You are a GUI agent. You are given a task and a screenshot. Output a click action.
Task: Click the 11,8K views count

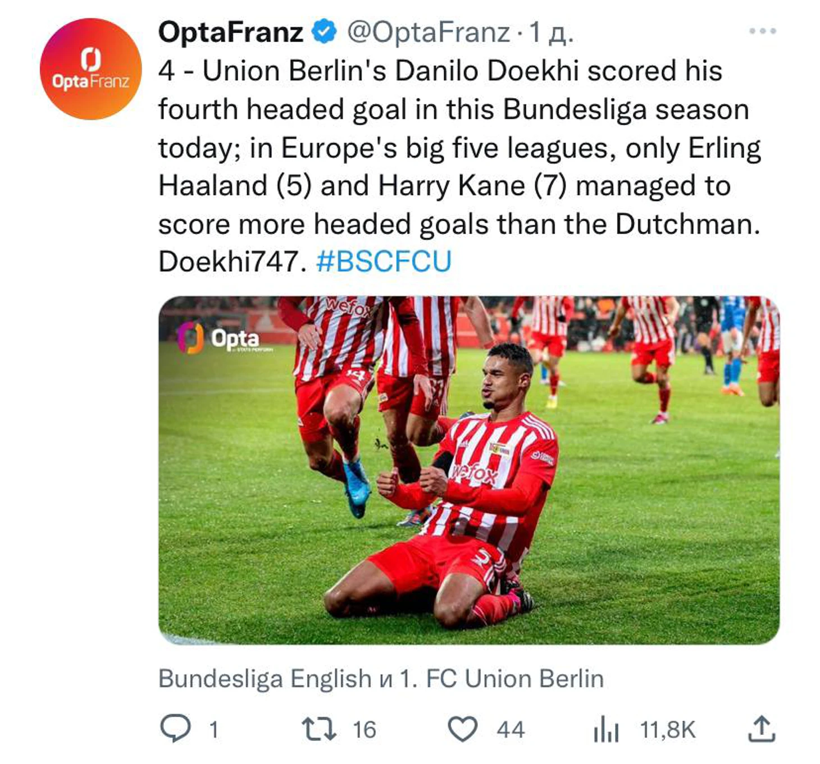[x=667, y=730]
